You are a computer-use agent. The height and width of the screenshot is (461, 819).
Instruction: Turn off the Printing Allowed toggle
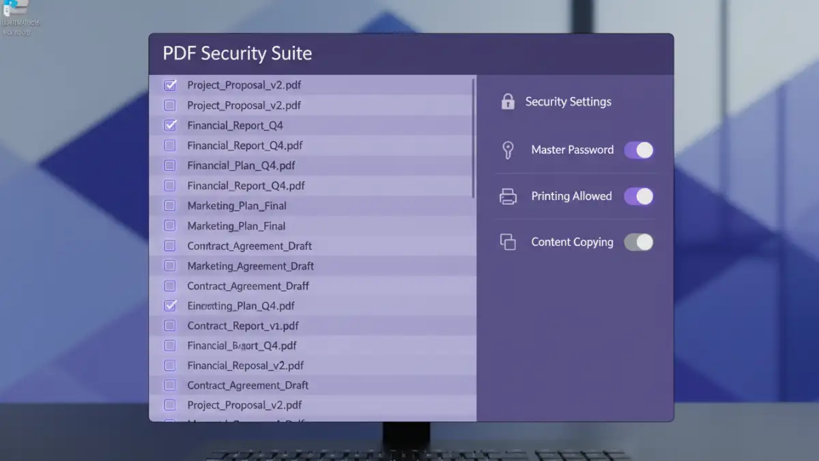coord(639,195)
